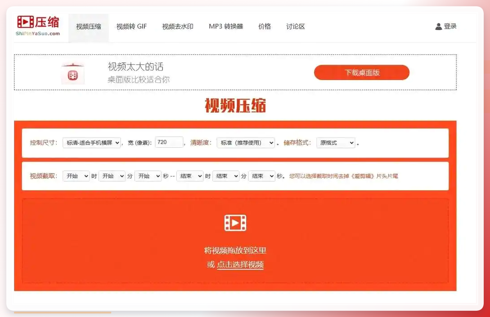Viewport: 490px width, 317px height.
Task: Open the 视频压缩 tab
Action: tap(89, 26)
